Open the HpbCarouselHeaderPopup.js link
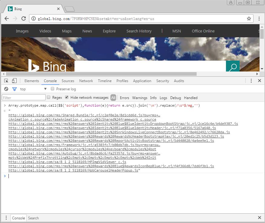The height and width of the screenshot is (223, 265). [x=73, y=170]
